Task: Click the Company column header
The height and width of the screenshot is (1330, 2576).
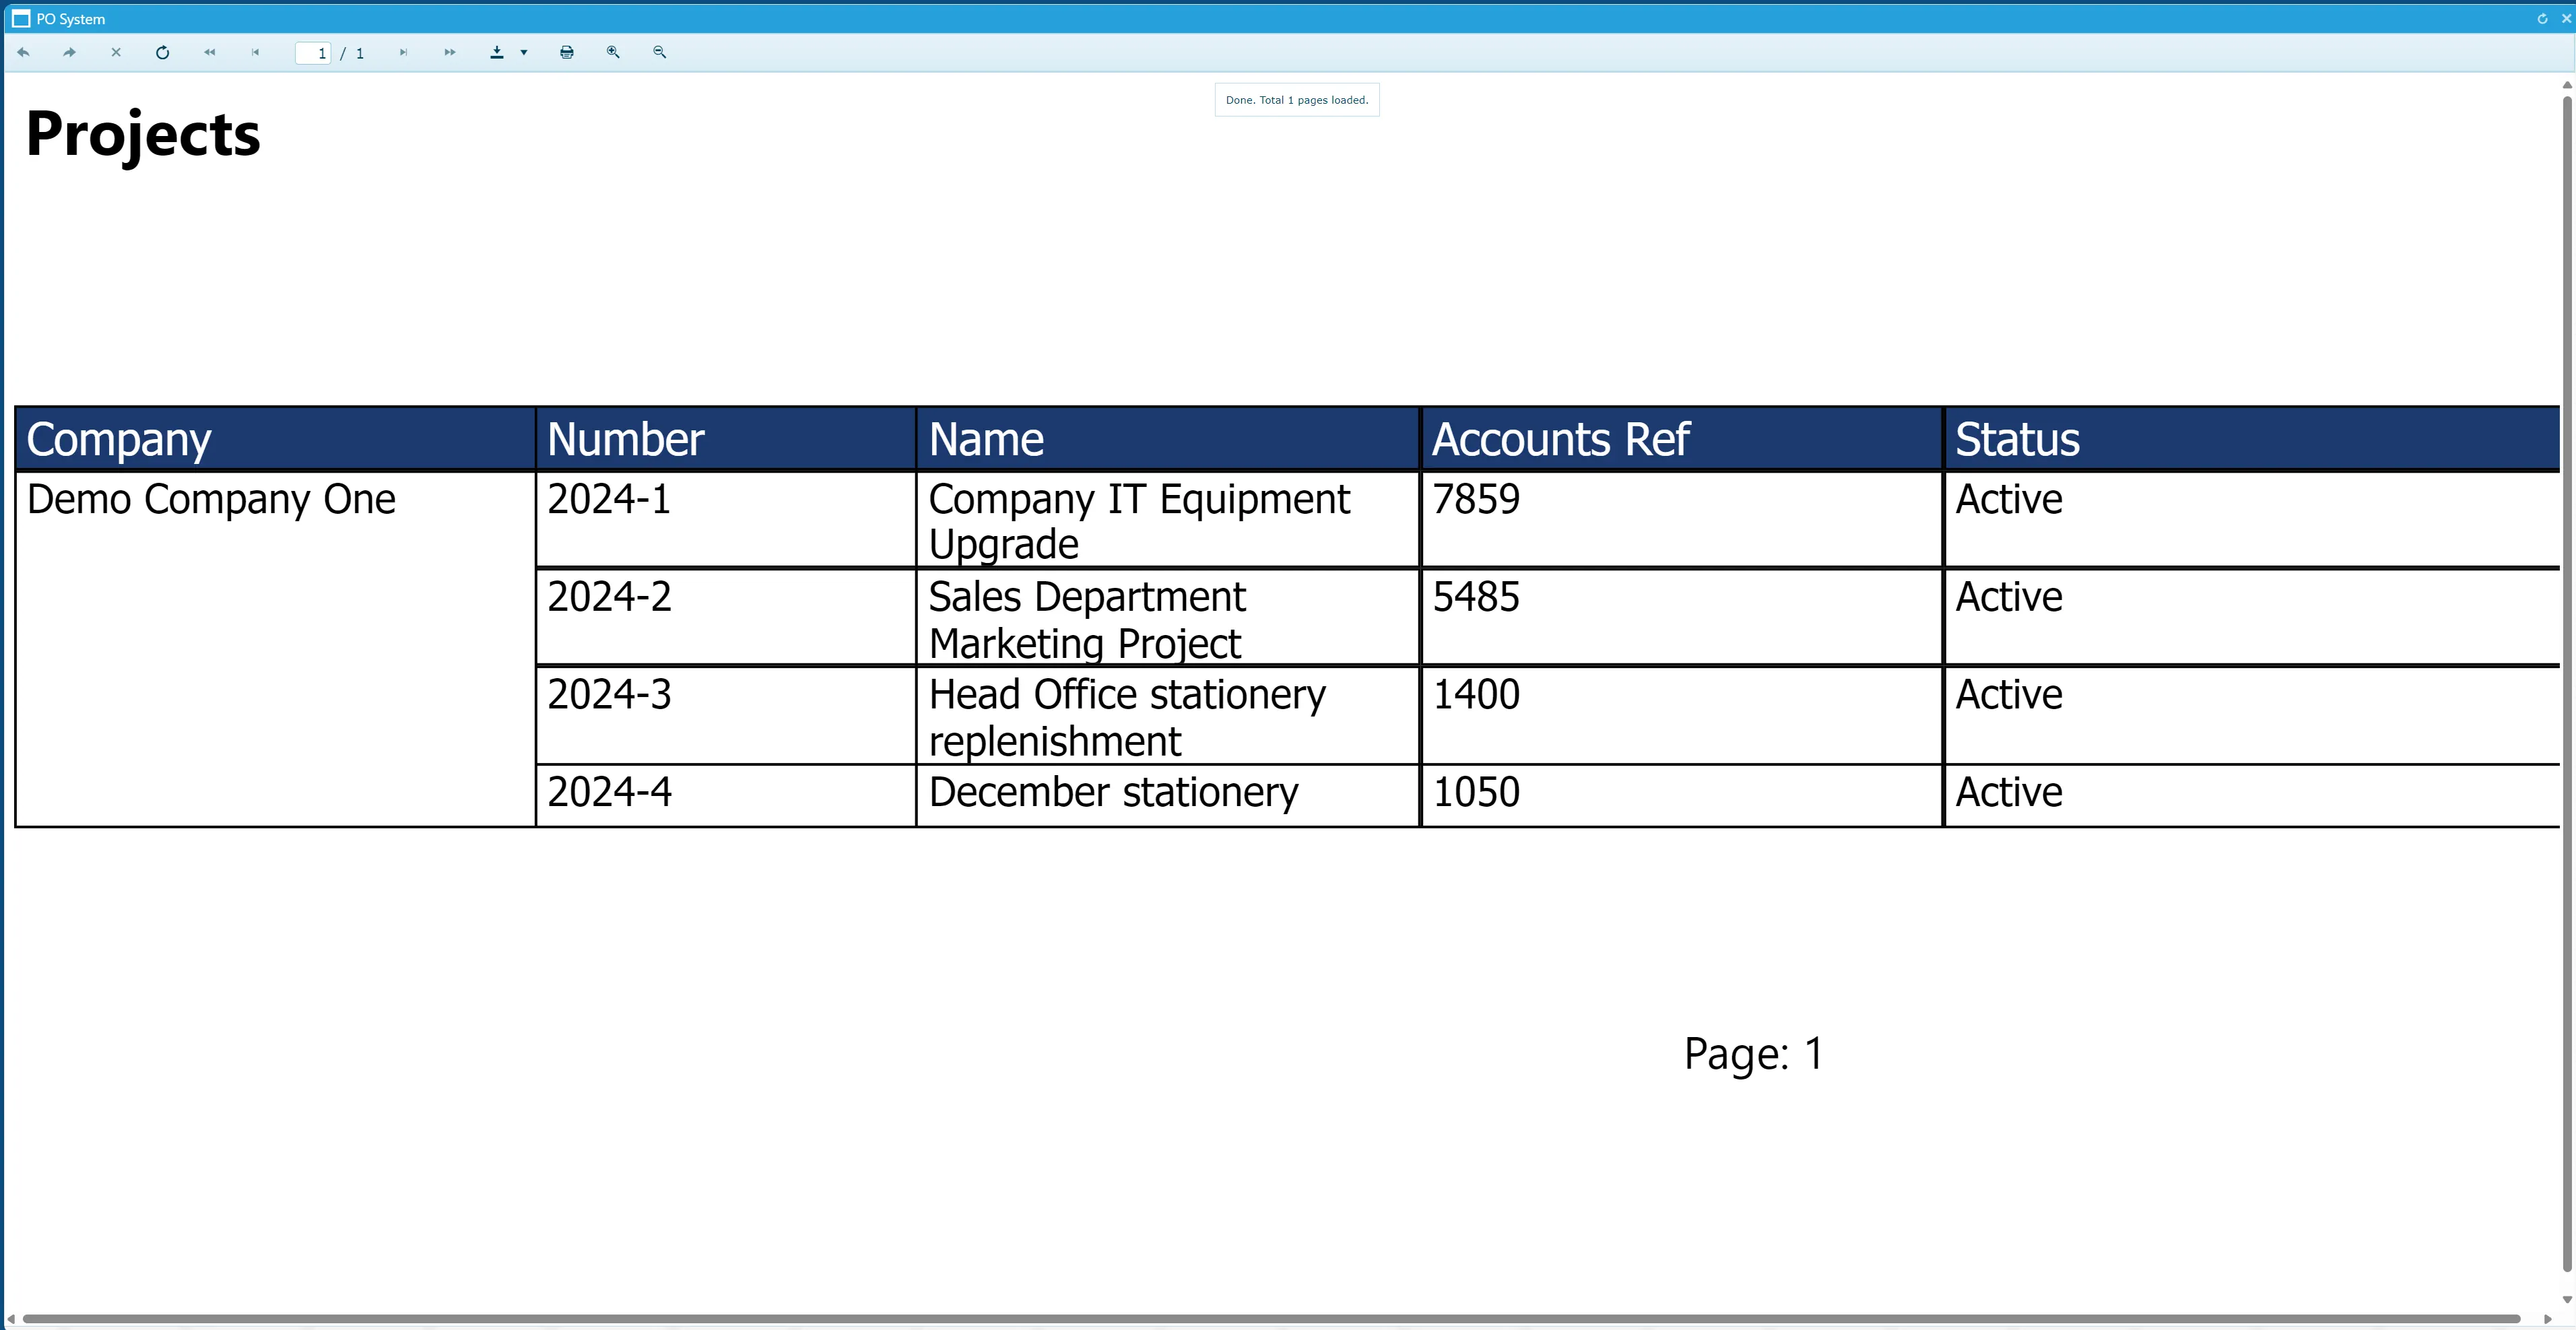Action: point(275,439)
